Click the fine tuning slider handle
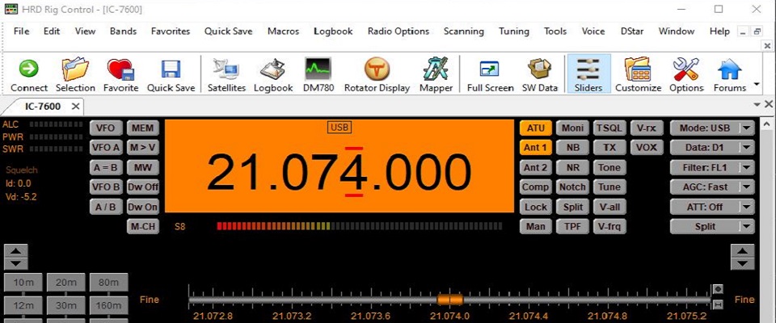 [x=450, y=300]
